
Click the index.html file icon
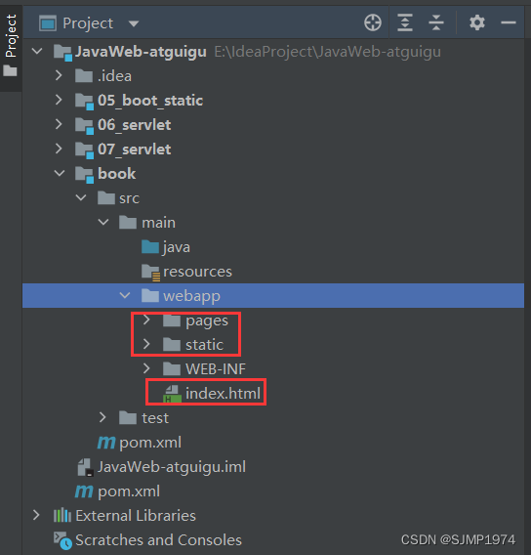(x=172, y=394)
